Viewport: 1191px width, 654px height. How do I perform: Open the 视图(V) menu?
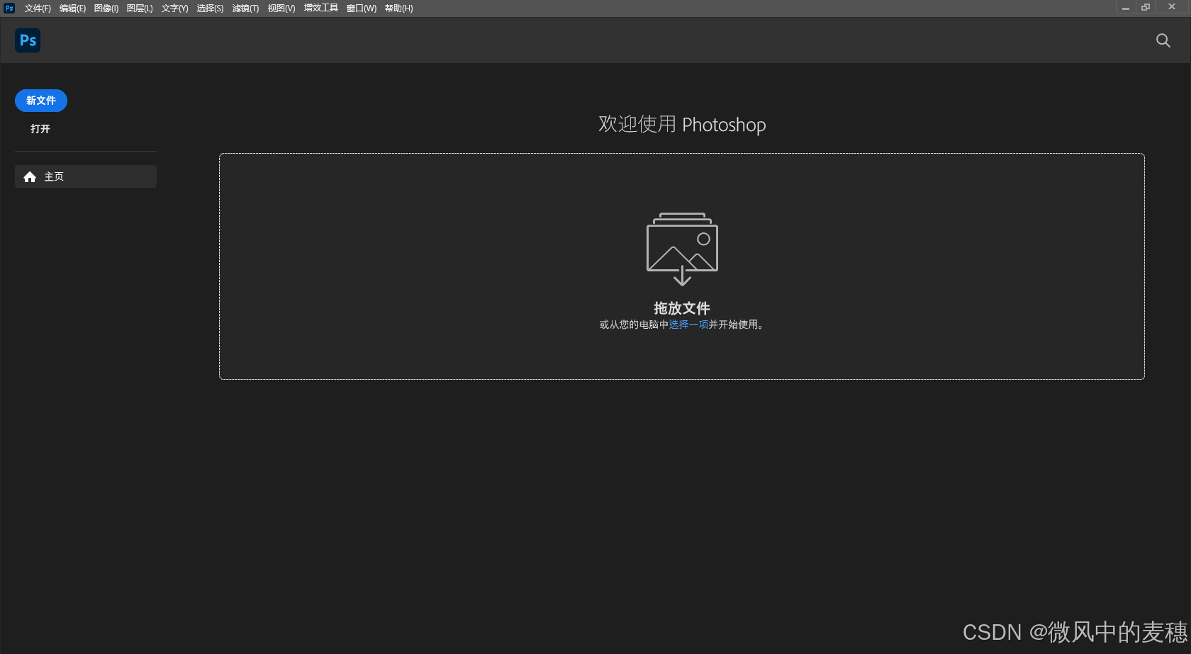(x=281, y=9)
